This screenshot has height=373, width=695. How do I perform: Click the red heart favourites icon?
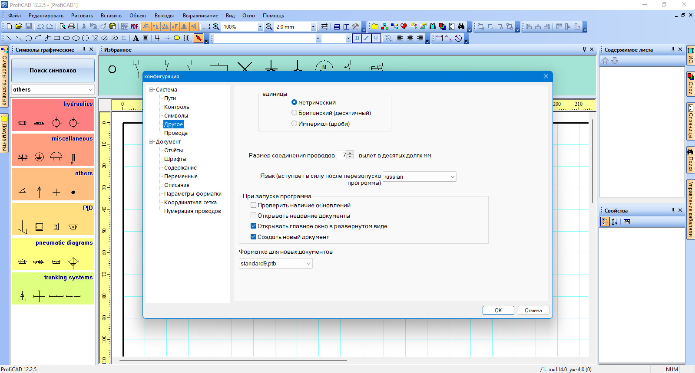(x=404, y=26)
